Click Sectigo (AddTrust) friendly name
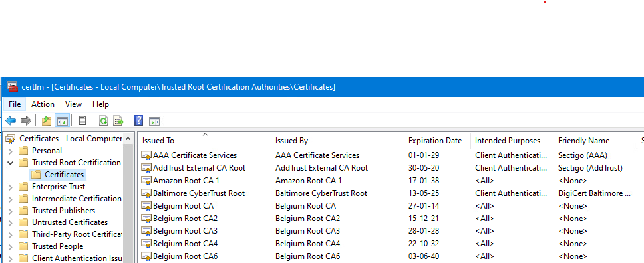This screenshot has width=644, height=263. pyautogui.click(x=590, y=168)
